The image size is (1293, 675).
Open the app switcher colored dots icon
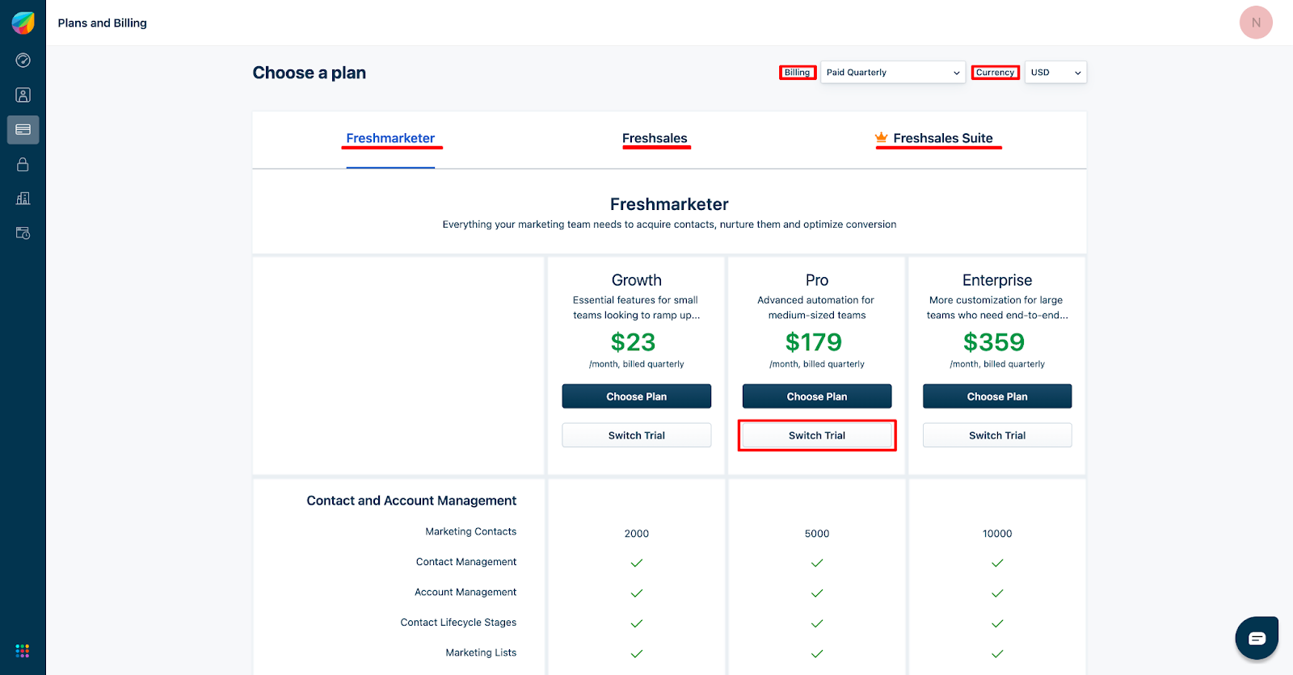click(x=23, y=651)
